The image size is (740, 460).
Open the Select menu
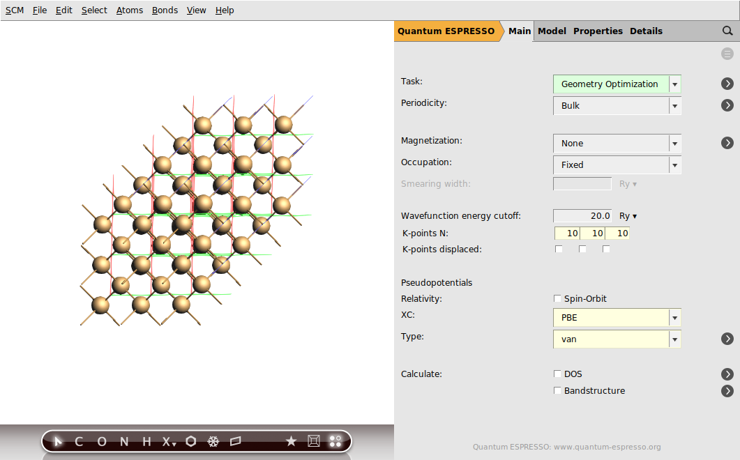(94, 10)
